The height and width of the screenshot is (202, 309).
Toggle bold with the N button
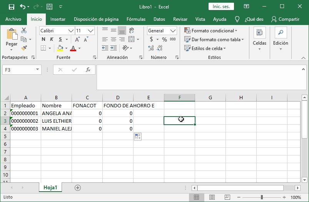point(43,39)
